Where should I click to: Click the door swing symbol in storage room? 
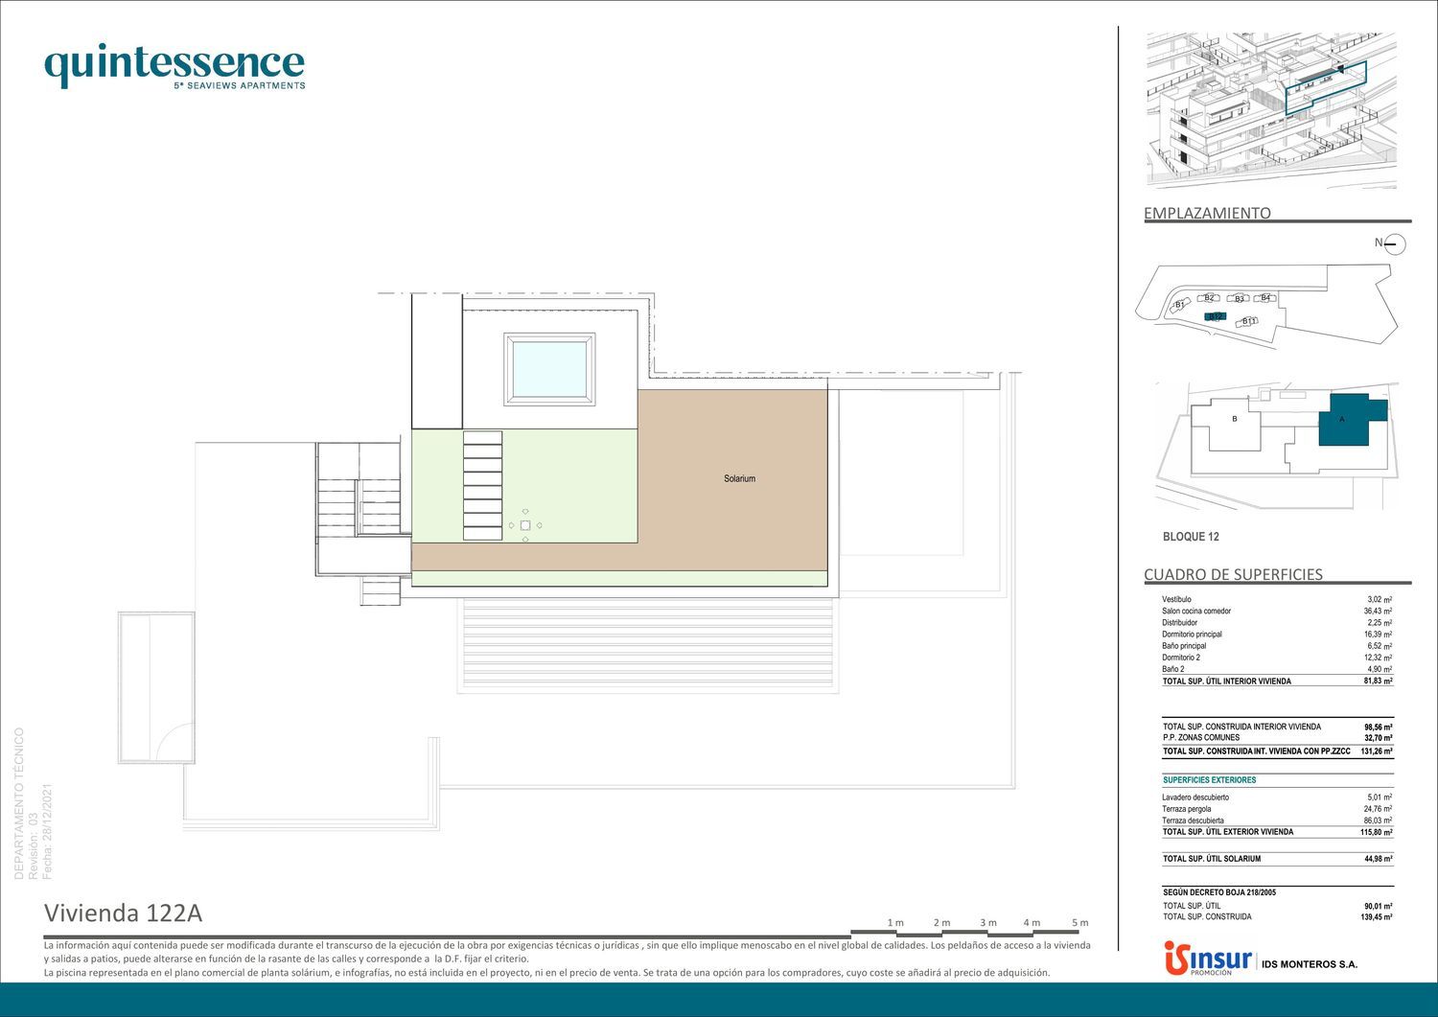[175, 742]
